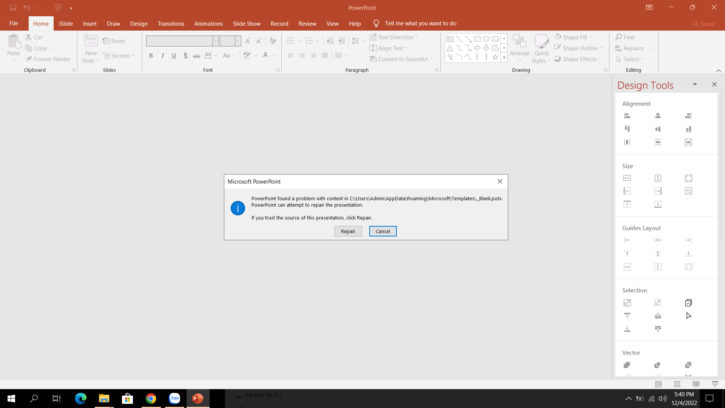The image size is (725, 408).
Task: Open Shape Outline dropdown
Action: point(602,48)
